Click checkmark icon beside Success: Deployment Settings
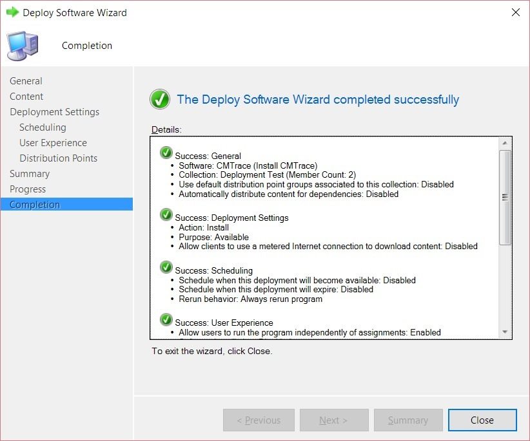Viewport: 530px width, 441px height. point(166,214)
